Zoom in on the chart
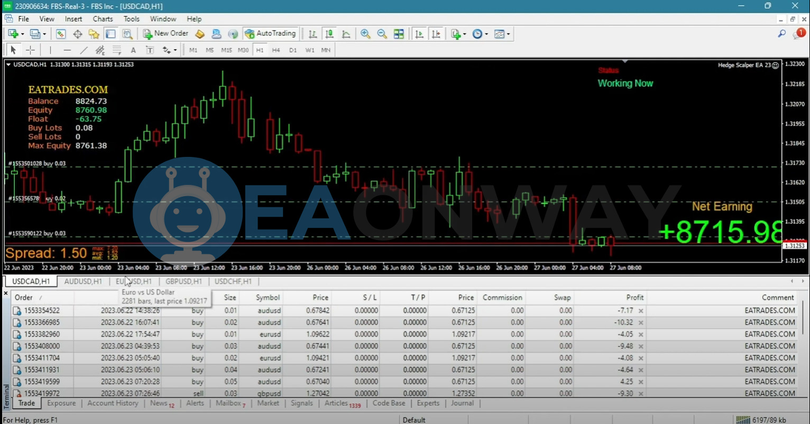The image size is (810, 424). pos(365,34)
